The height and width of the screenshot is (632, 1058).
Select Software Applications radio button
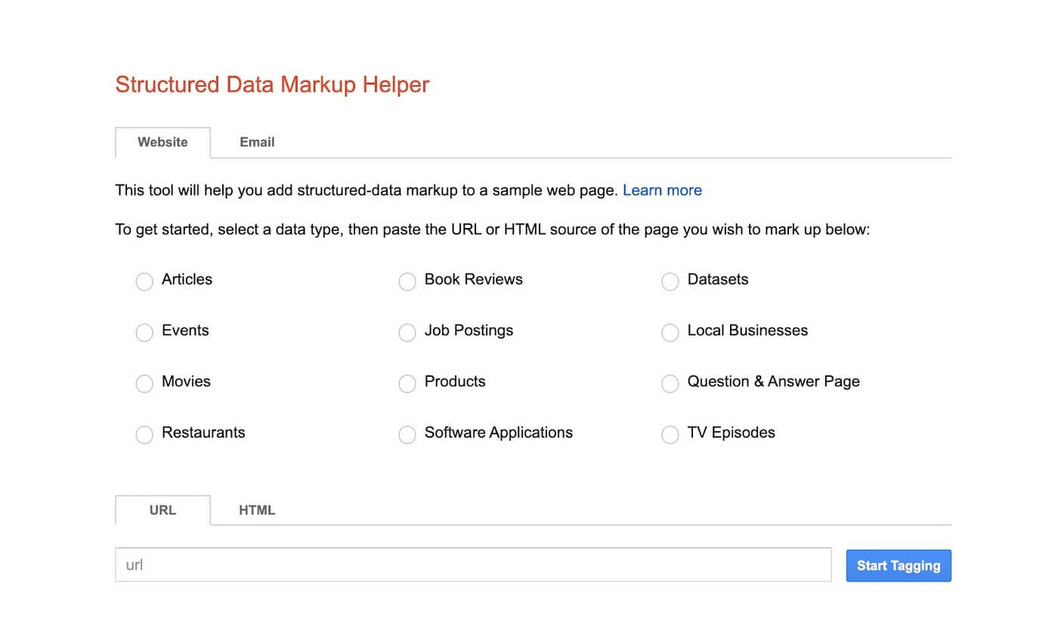(x=407, y=435)
